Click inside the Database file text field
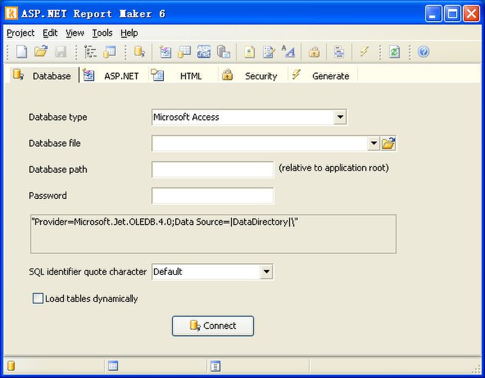The height and width of the screenshot is (378, 485). click(260, 143)
